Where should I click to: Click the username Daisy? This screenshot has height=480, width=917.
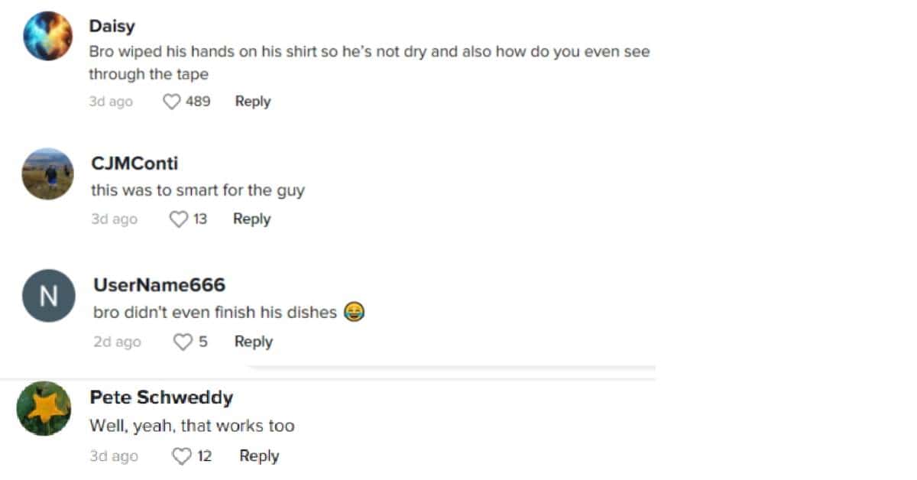pyautogui.click(x=112, y=25)
